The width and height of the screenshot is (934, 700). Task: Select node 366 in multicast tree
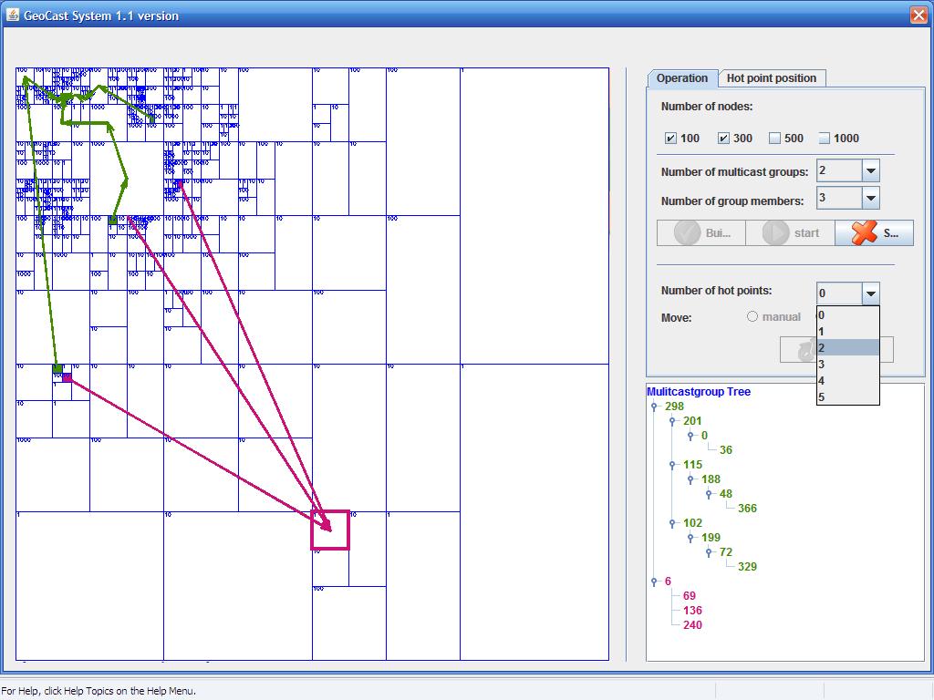pos(747,509)
